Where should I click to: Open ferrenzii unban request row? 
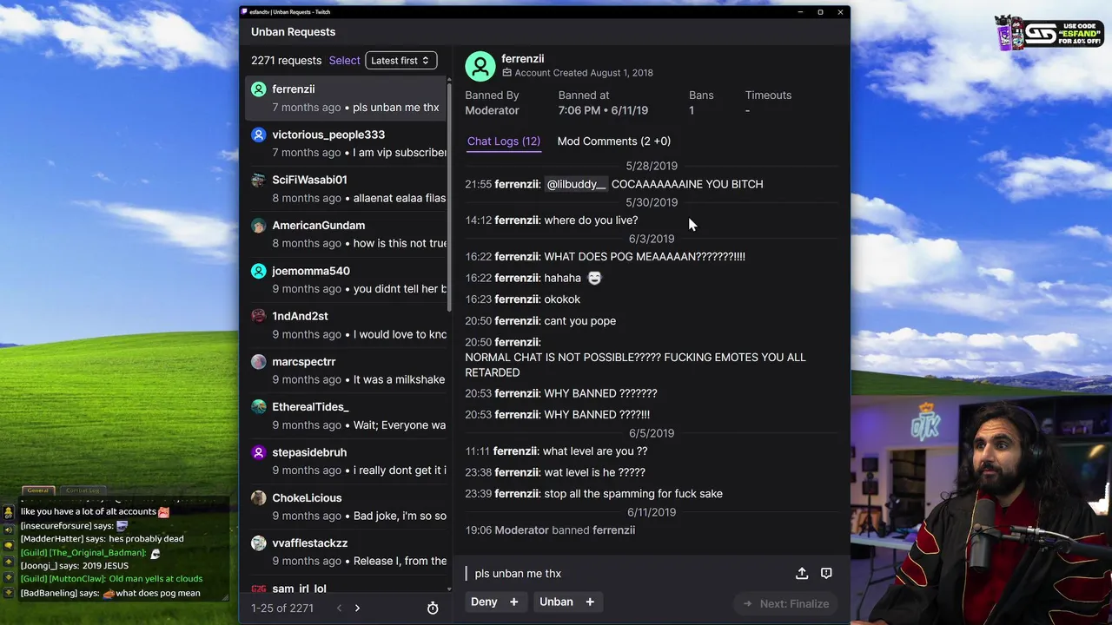[x=346, y=98]
